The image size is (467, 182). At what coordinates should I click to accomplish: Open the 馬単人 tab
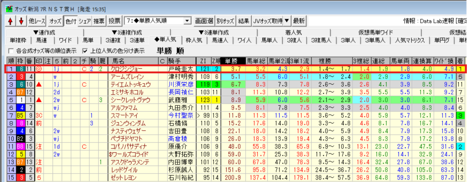pyautogui.click(x=269, y=40)
